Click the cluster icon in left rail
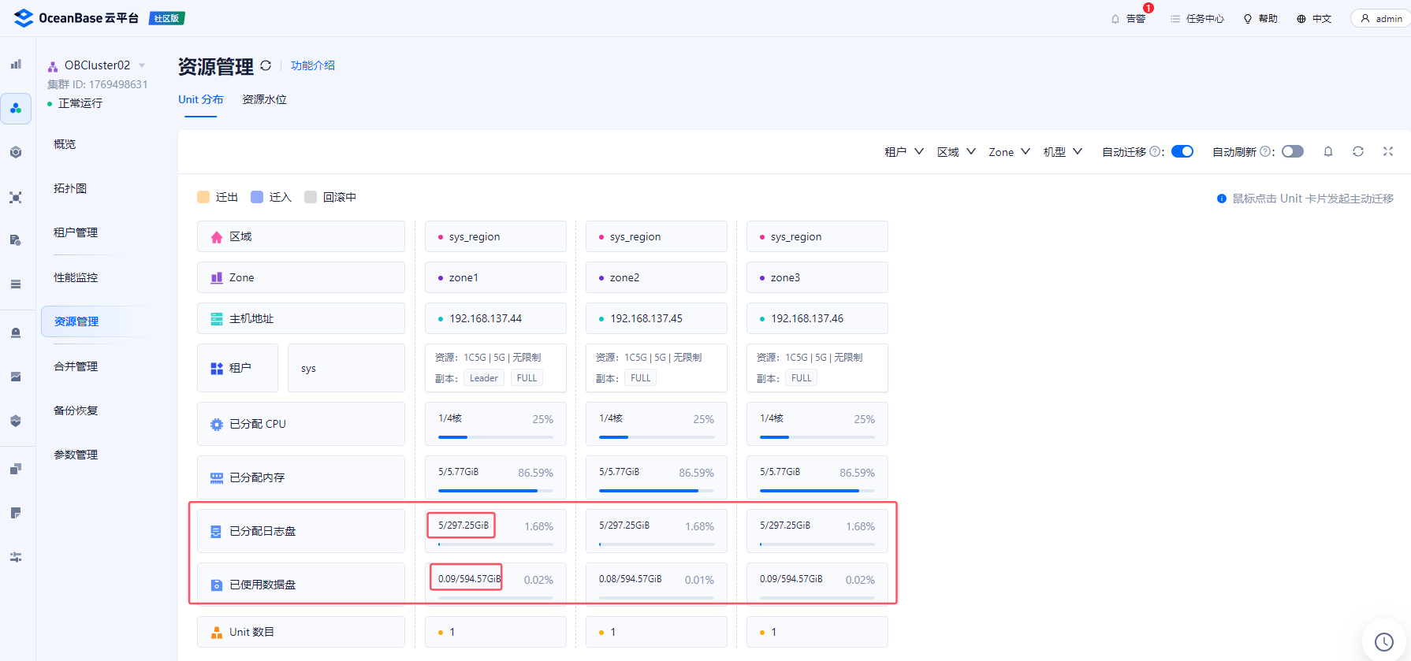1411x661 pixels. click(16, 109)
